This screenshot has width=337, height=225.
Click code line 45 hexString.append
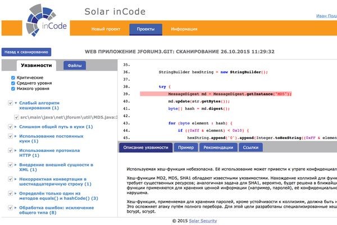click(x=262, y=138)
